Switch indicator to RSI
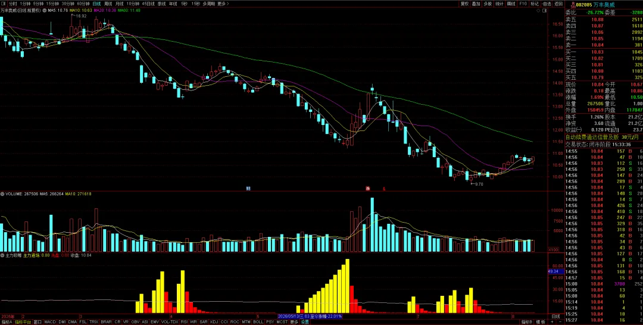Image resolution: width=643 pixels, height=325 pixels. click(184, 322)
